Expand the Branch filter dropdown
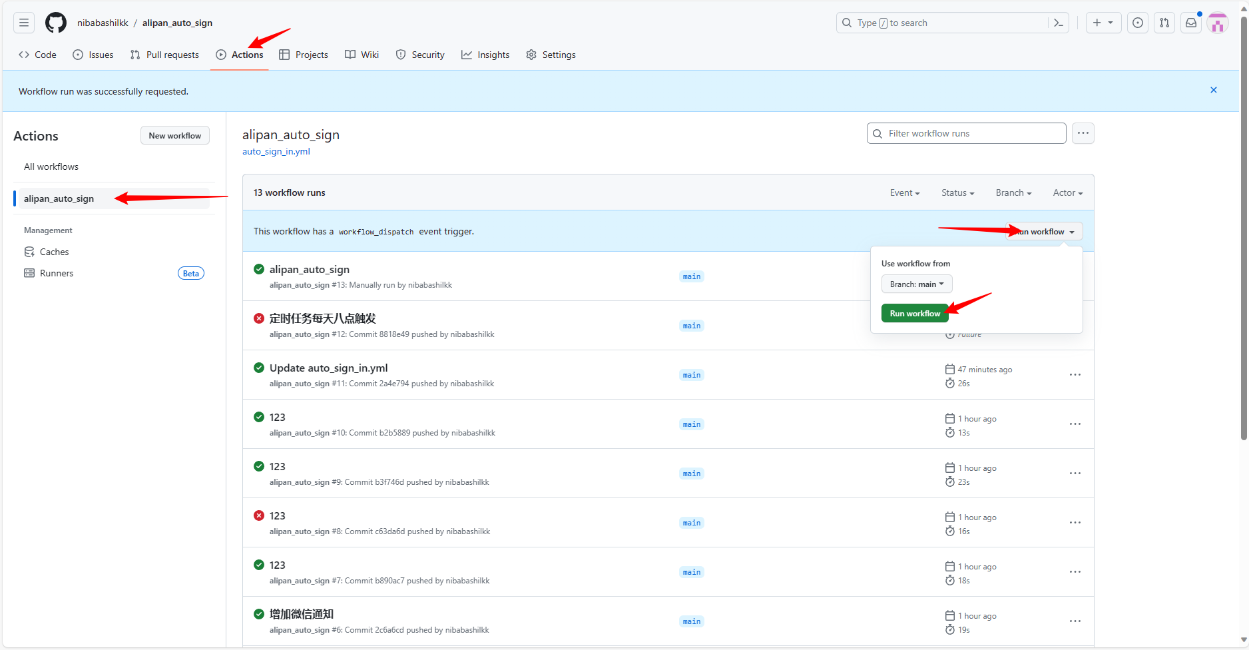1249x650 pixels. 1013,193
